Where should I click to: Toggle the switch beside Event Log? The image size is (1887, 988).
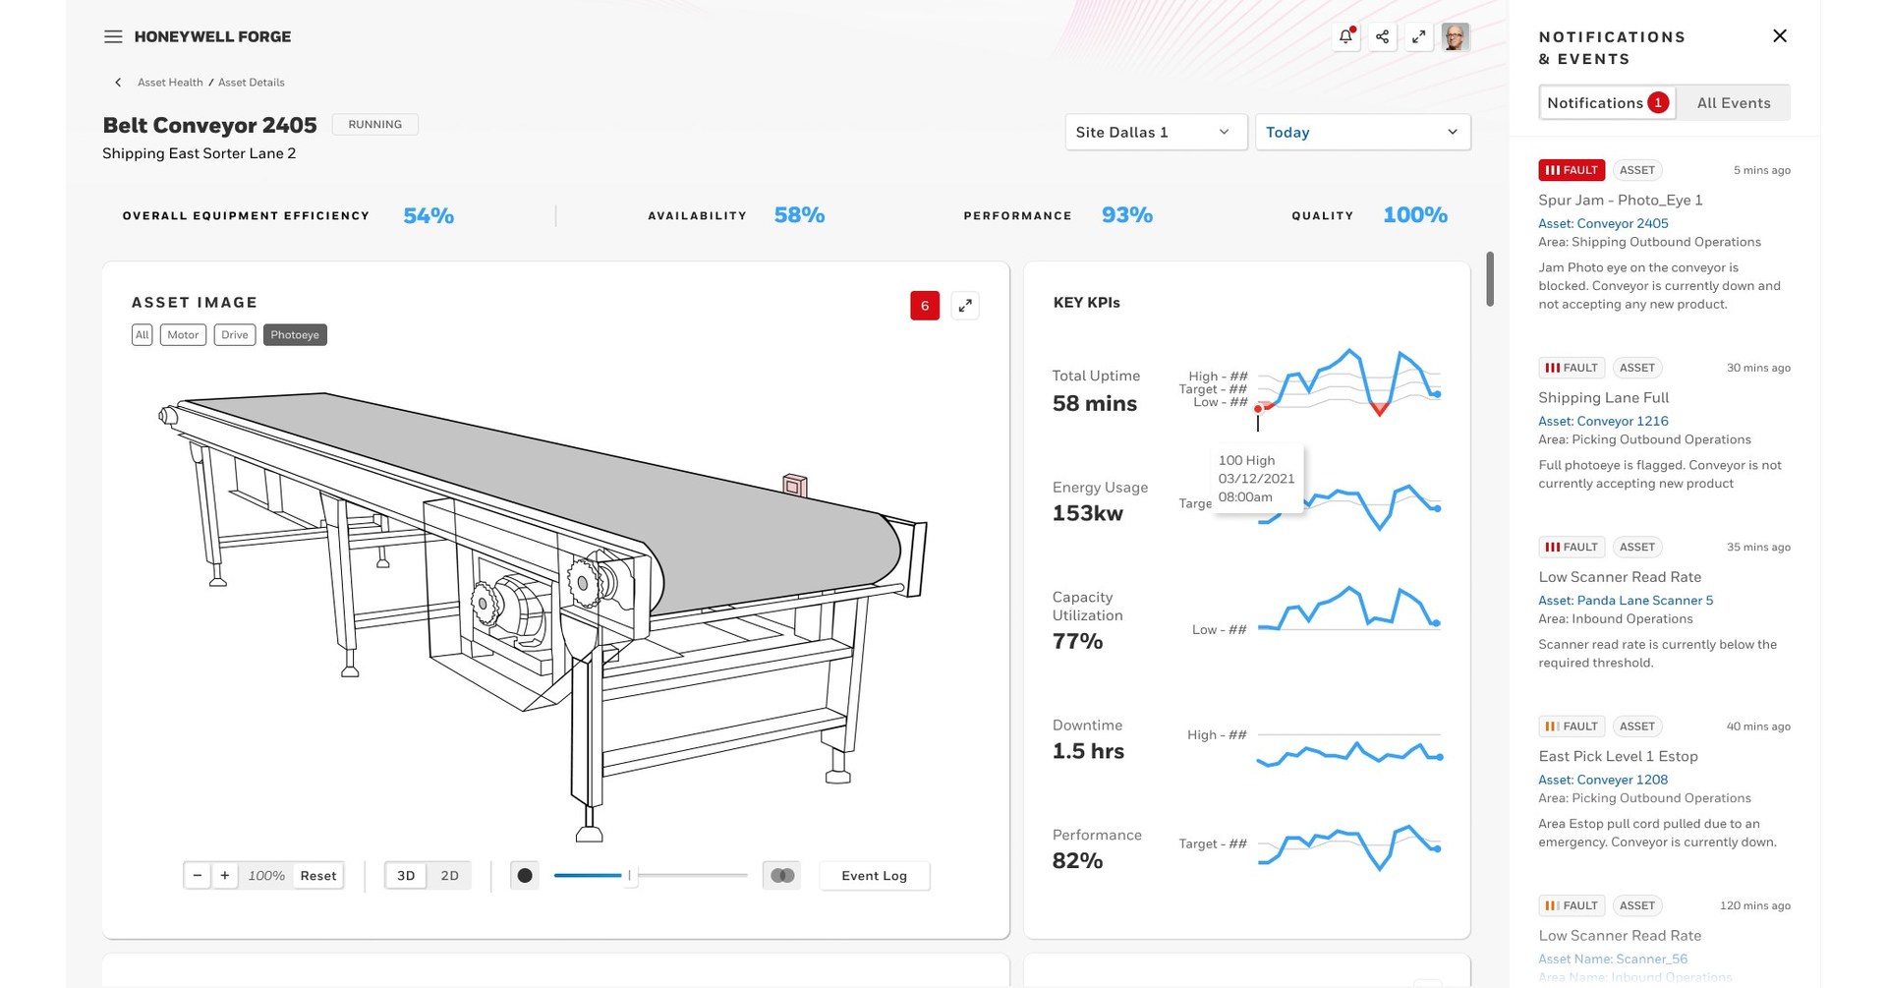click(781, 875)
